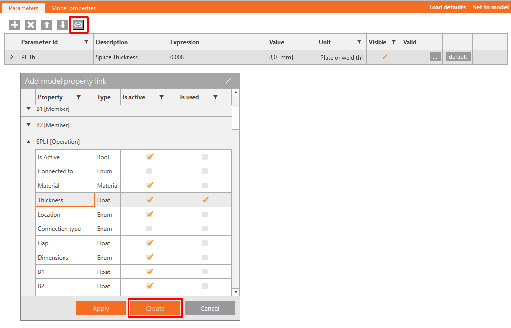Enable Is used checkbox for Material
This screenshot has width=511, height=328.
[x=205, y=186]
